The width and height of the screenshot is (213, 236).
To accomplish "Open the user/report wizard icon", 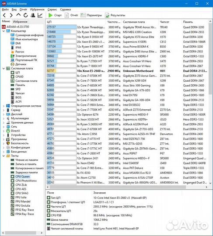I will (33, 15).
